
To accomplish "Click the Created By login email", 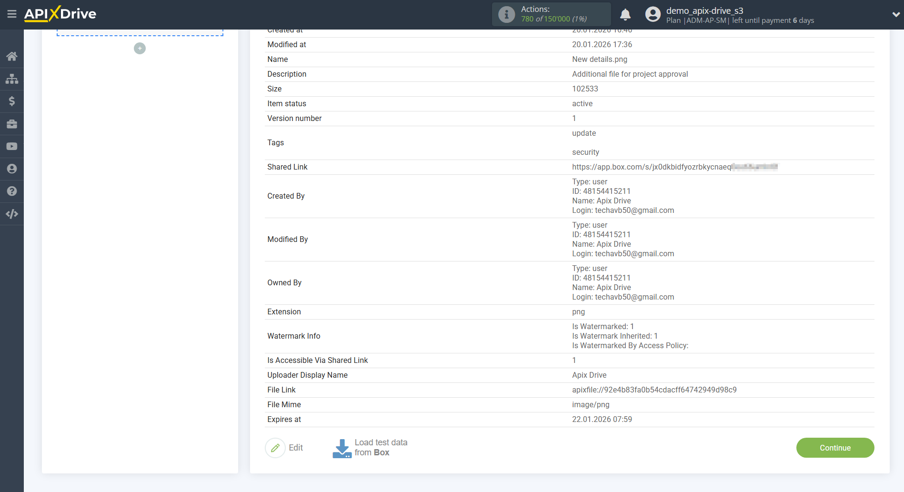I will (x=634, y=210).
